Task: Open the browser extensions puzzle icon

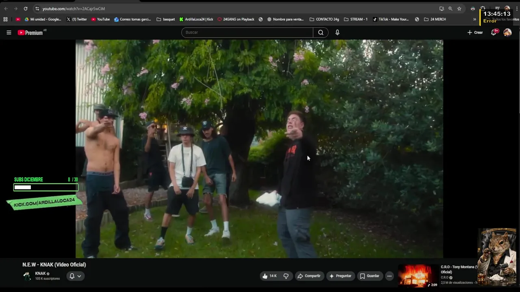Action: pyautogui.click(x=483, y=9)
